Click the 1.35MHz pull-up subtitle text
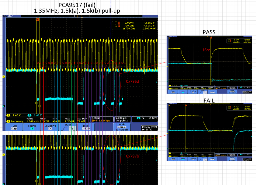Image resolution: width=256 pixels, height=185 pixels. pyautogui.click(x=77, y=11)
